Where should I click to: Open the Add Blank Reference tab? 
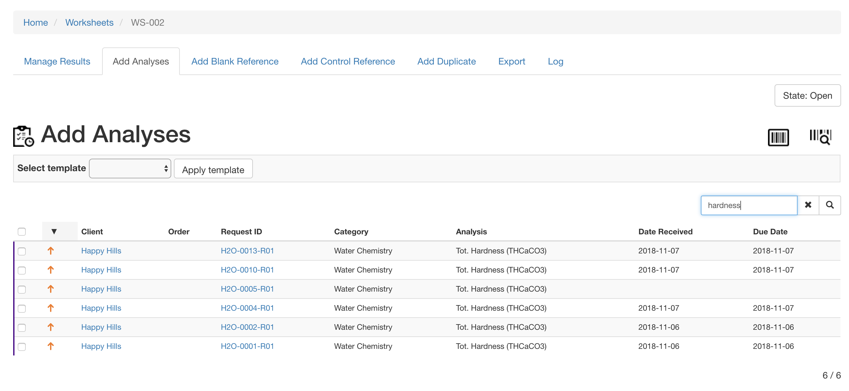tap(235, 61)
